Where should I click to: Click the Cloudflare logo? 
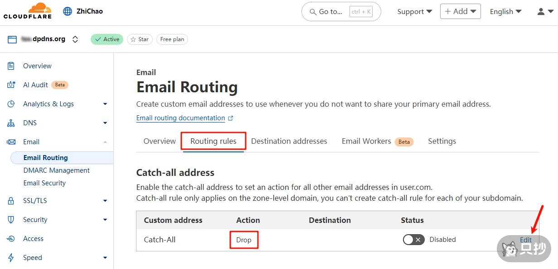pos(27,11)
